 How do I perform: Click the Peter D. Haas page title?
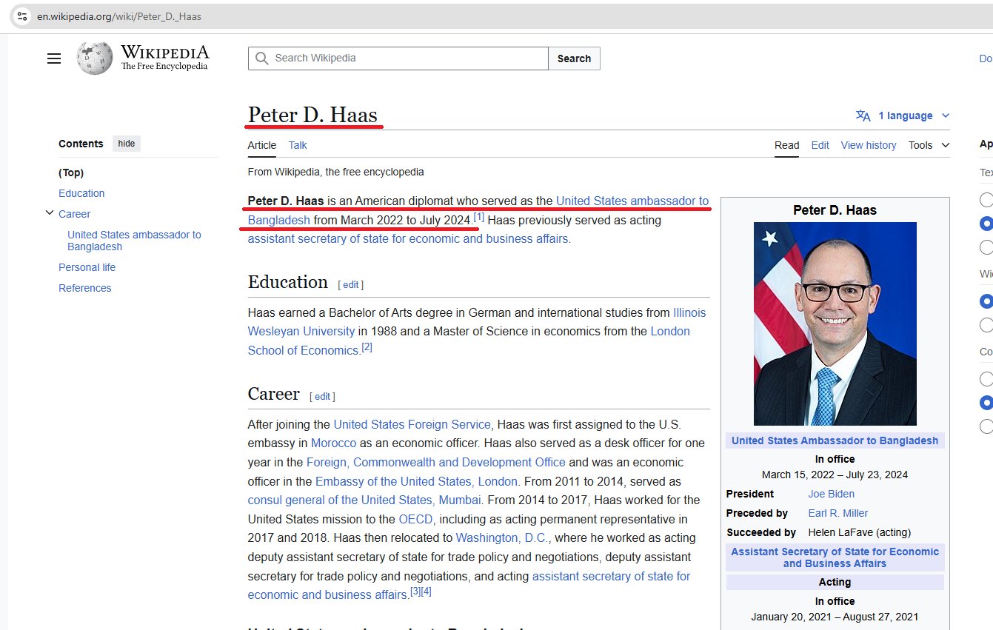[x=312, y=115]
